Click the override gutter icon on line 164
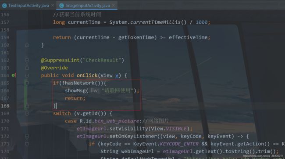Image resolution: width=285 pixels, height=159 pixels. click(14, 75)
